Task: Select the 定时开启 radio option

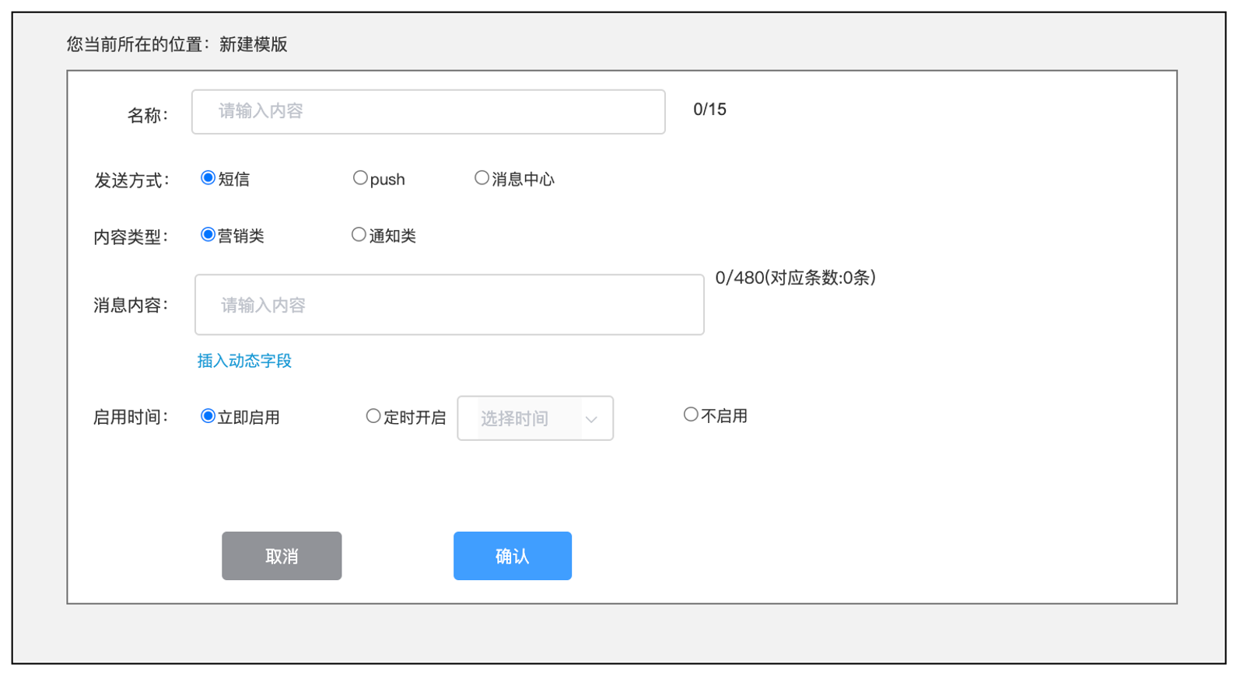Action: [x=373, y=416]
